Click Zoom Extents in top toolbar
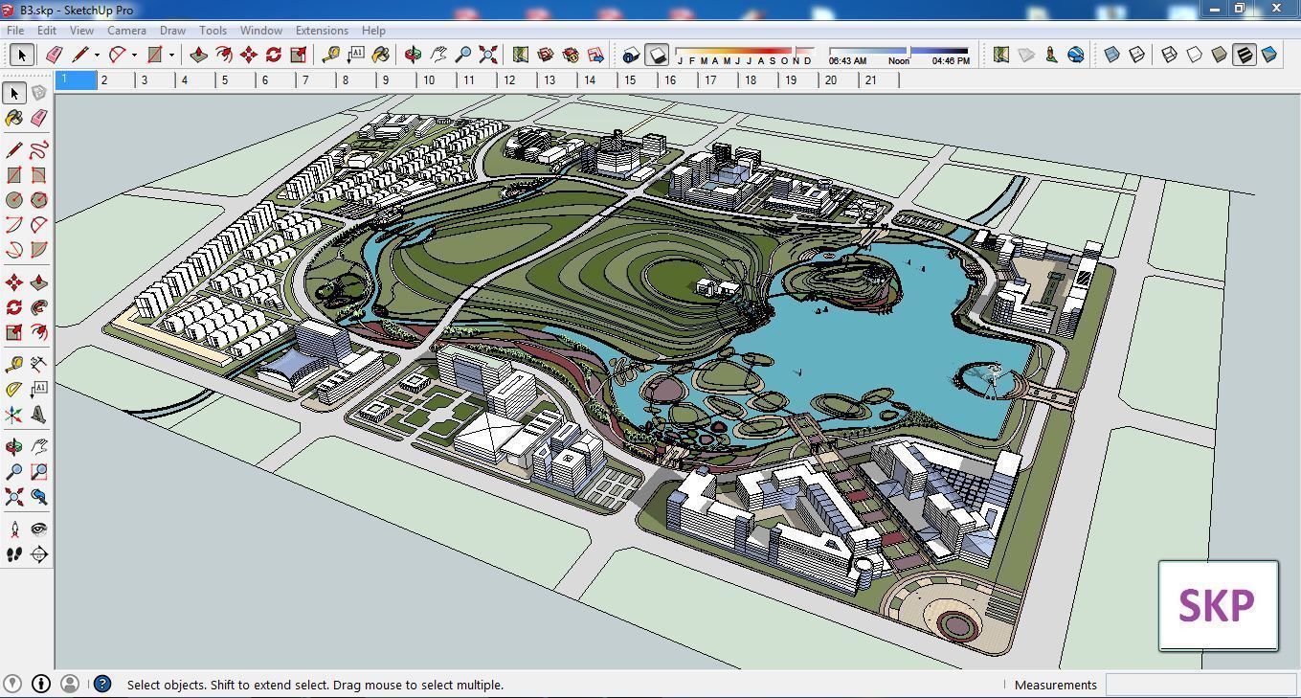1301x698 pixels. (488, 55)
